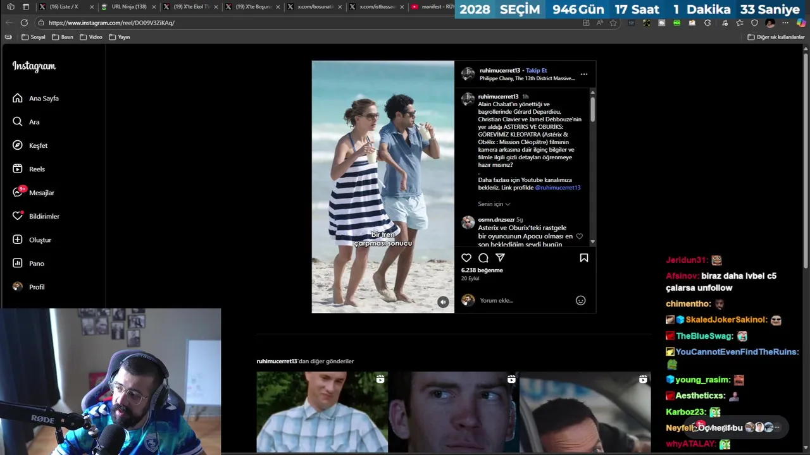This screenshot has width=810, height=455.
Task: Switch to the (19) X'te Boşuna tab
Action: (x=252, y=7)
